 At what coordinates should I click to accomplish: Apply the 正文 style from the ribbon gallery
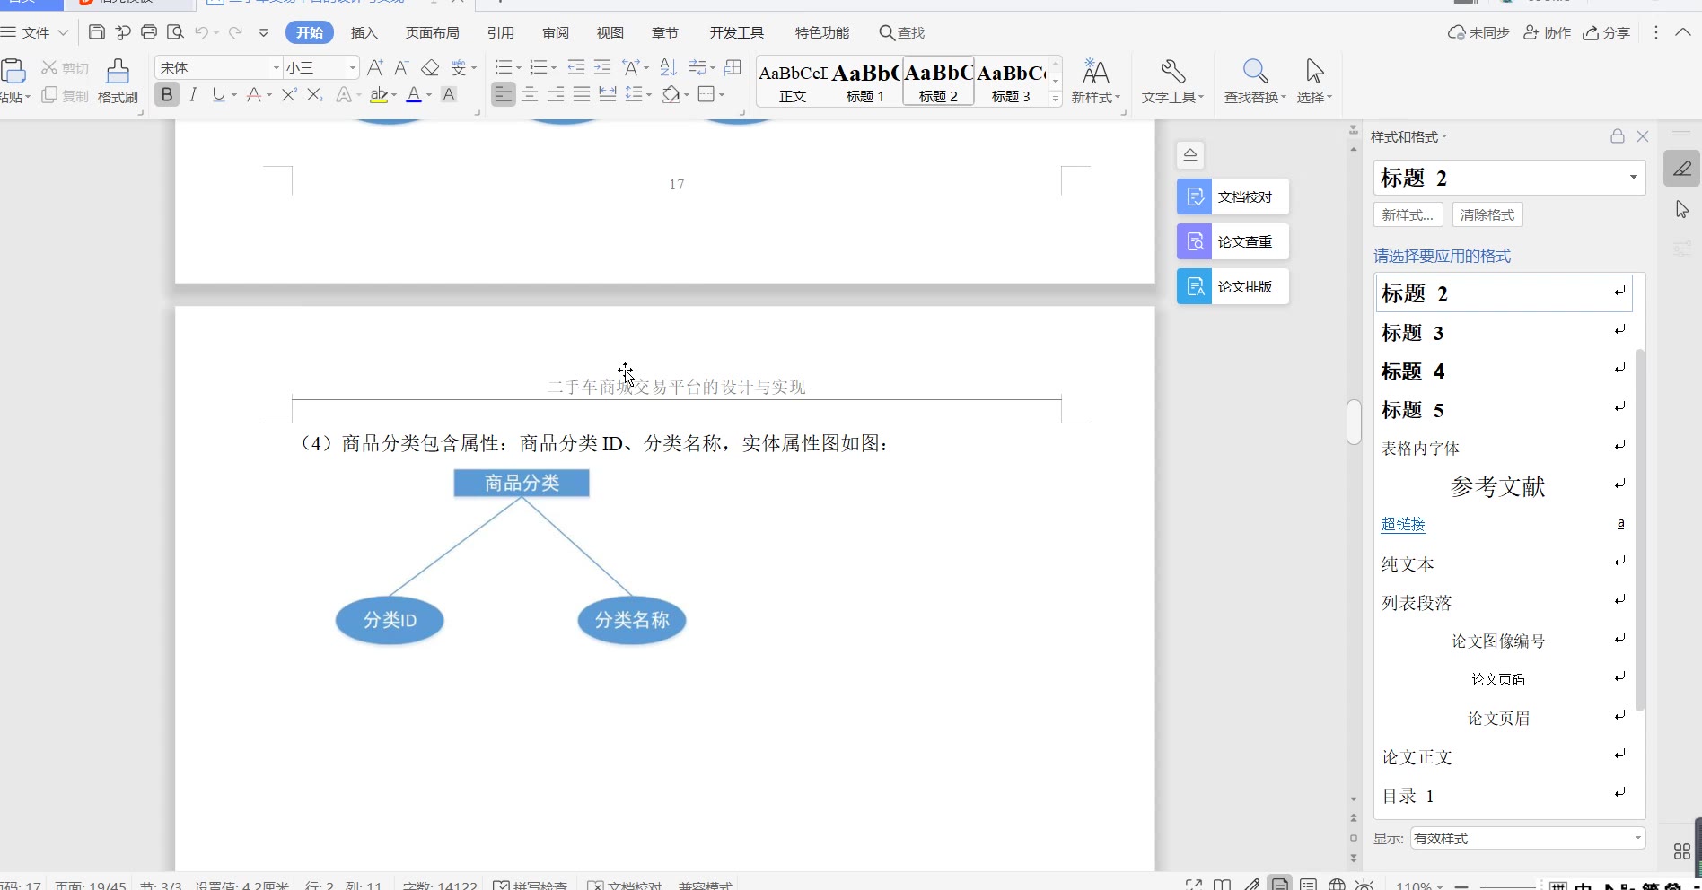click(793, 82)
